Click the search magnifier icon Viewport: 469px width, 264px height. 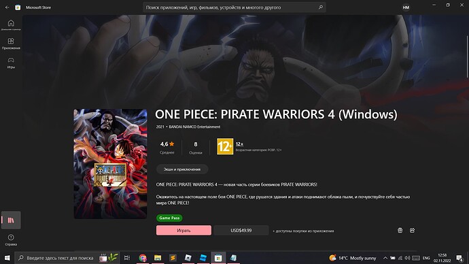coord(321,7)
